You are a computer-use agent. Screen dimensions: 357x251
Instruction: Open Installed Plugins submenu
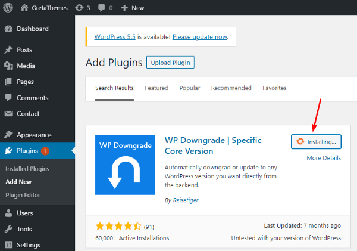[27, 169]
